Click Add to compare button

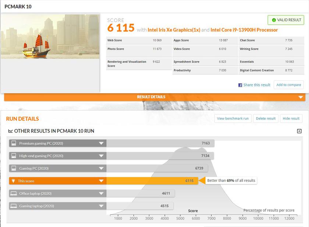288,85
